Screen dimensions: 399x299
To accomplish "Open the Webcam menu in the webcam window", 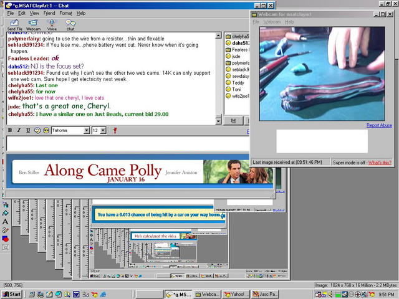I will [x=272, y=22].
